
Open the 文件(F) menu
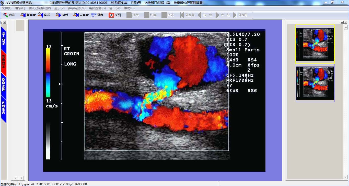click(7, 8)
